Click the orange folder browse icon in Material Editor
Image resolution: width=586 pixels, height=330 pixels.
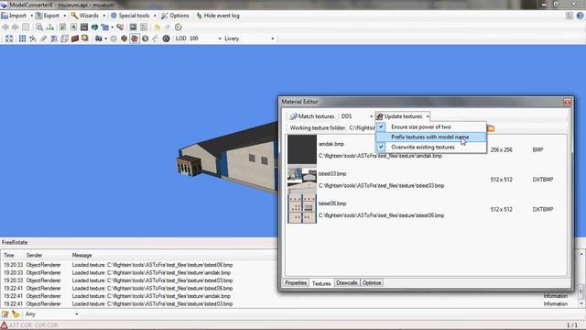click(x=491, y=128)
